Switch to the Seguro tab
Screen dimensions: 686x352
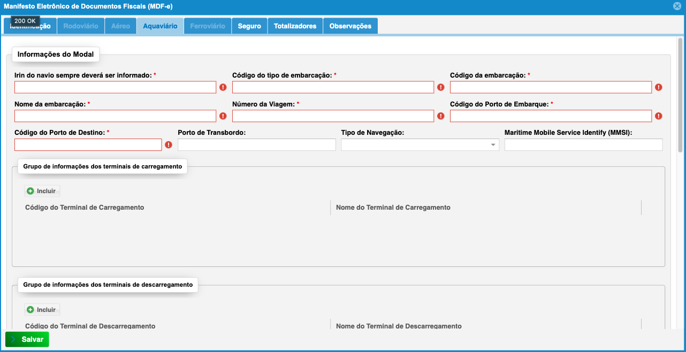coord(249,26)
